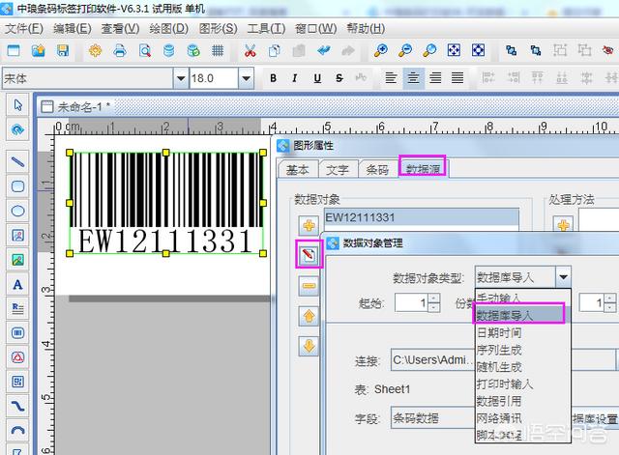Click the open file folder icon
The height and width of the screenshot is (455, 619).
(39, 50)
